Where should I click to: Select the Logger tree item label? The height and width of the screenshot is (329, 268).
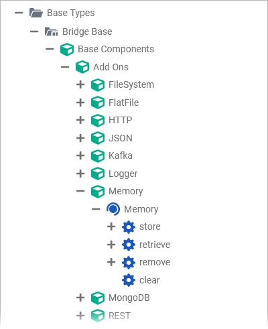click(x=123, y=174)
